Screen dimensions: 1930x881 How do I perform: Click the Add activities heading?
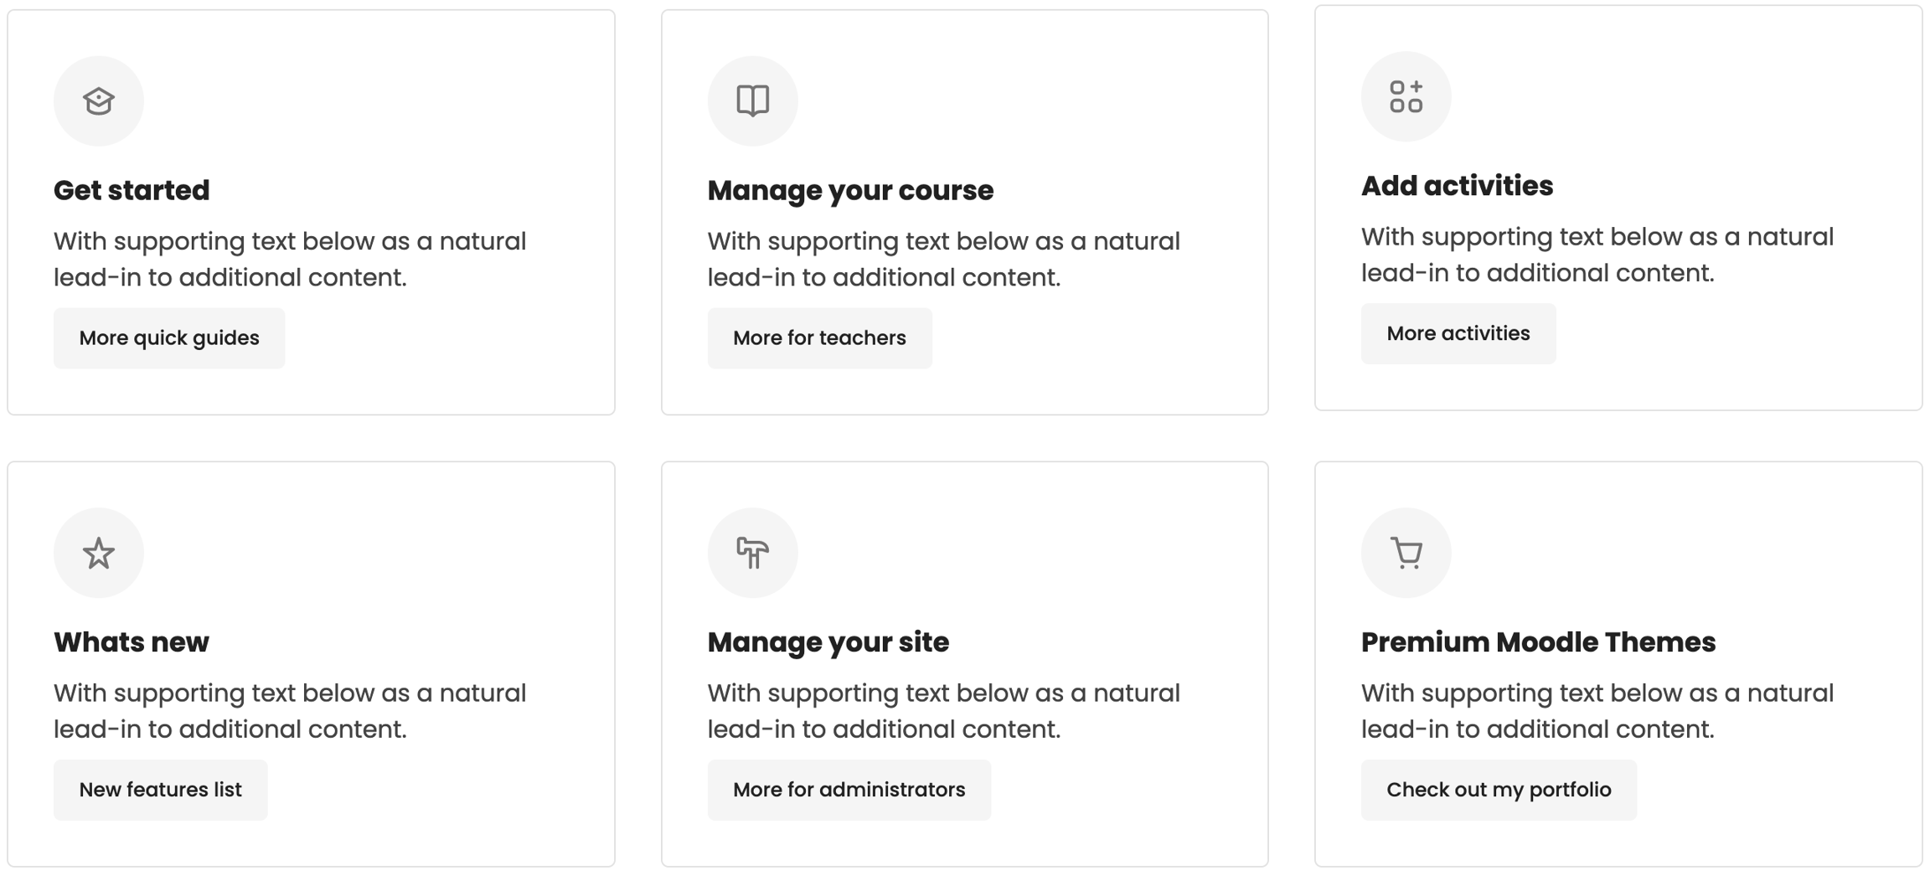(x=1457, y=187)
